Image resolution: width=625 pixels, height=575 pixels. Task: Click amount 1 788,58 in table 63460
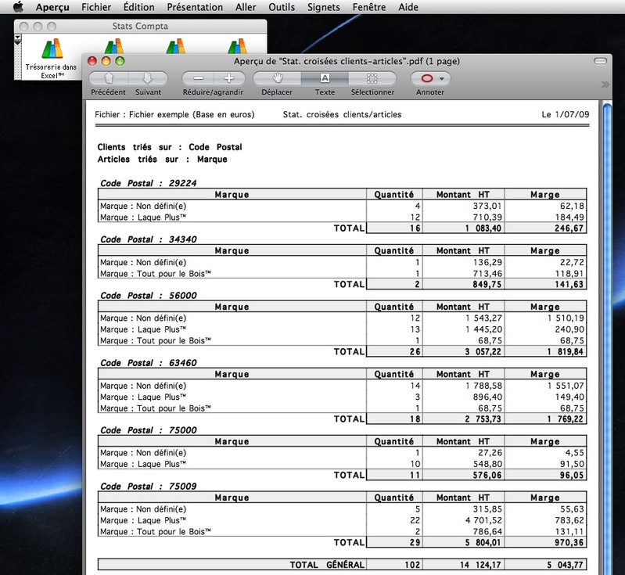[x=483, y=386]
